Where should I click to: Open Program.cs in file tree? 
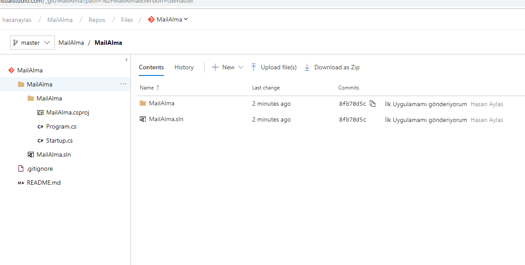click(x=61, y=126)
